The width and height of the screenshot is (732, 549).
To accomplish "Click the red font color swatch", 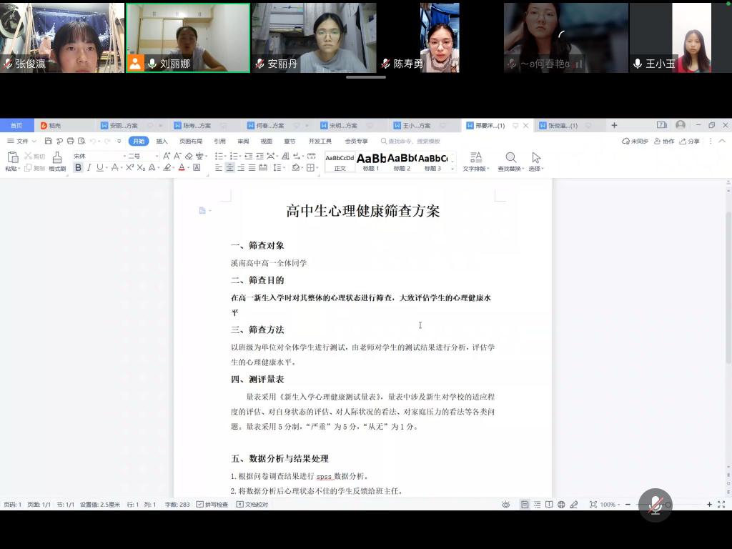I will pyautogui.click(x=182, y=168).
